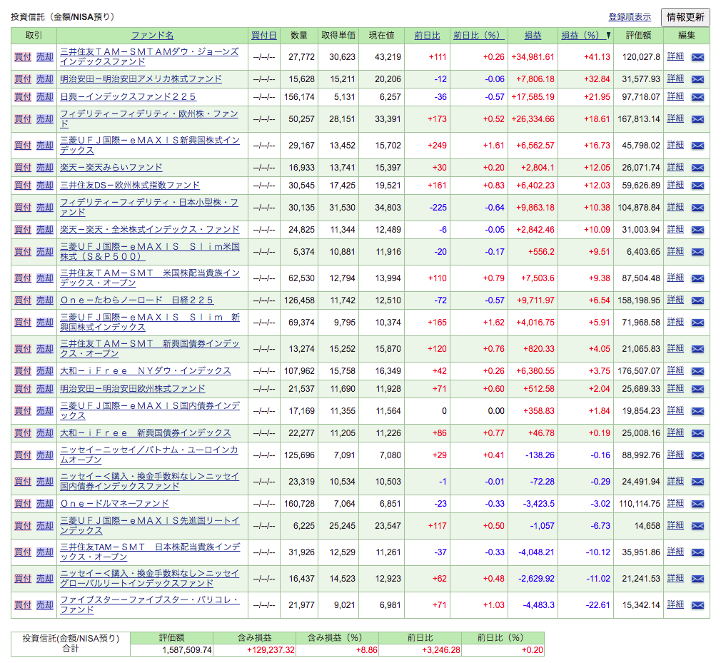Click envelope icon for SMT 米国株配当貴族 row
The image size is (721, 663).
(697, 278)
